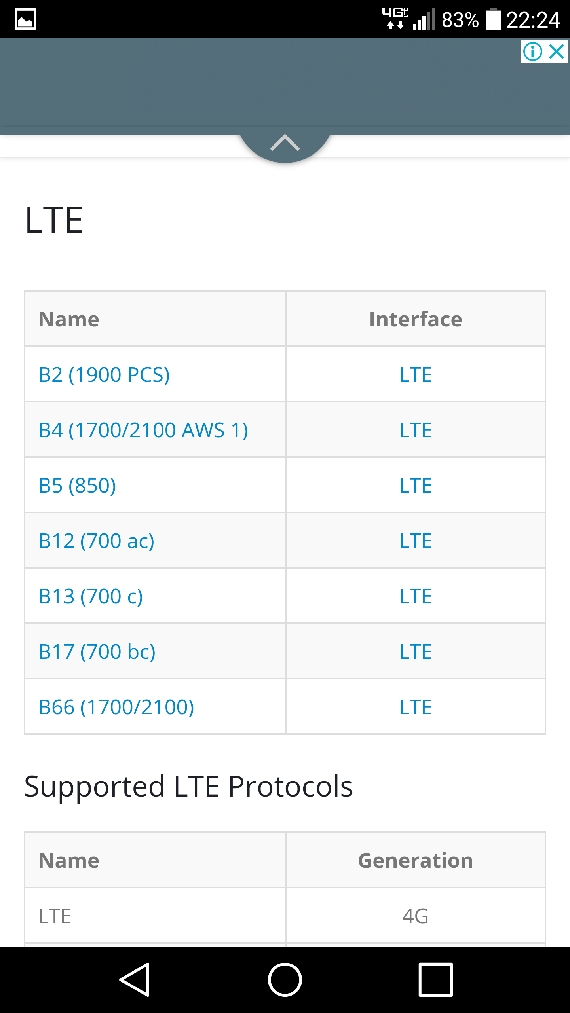
Task: Open recent apps overview button
Action: tap(435, 979)
